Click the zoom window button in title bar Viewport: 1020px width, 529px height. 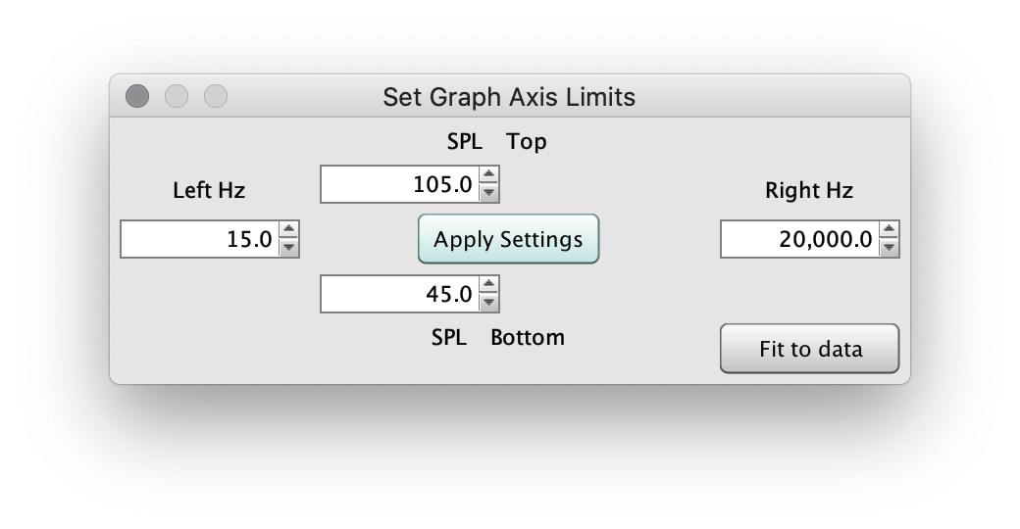[216, 96]
